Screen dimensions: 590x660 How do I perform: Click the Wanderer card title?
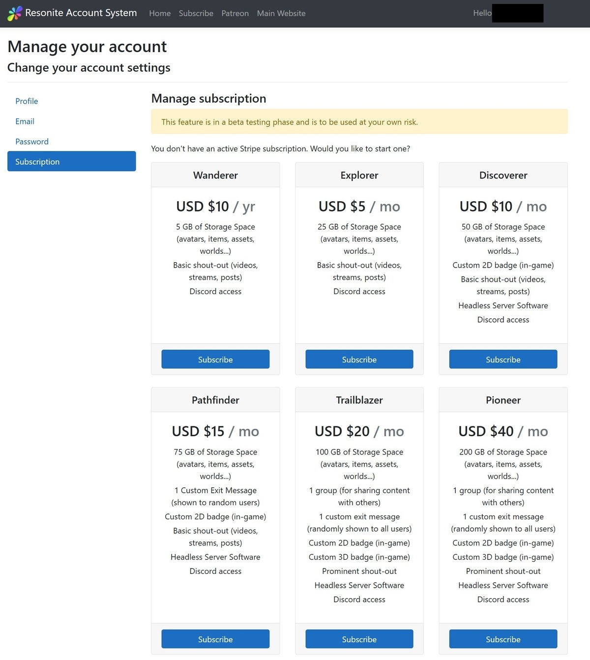[215, 175]
